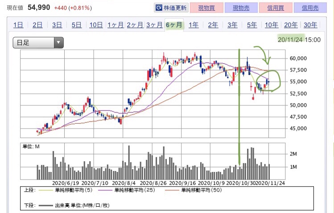Switch chart to 5年 period
Image resolution: width=334 pixels, height=213 pixels.
(252, 25)
